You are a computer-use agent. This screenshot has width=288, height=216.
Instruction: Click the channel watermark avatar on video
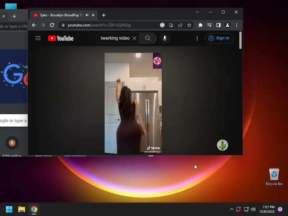[222, 145]
